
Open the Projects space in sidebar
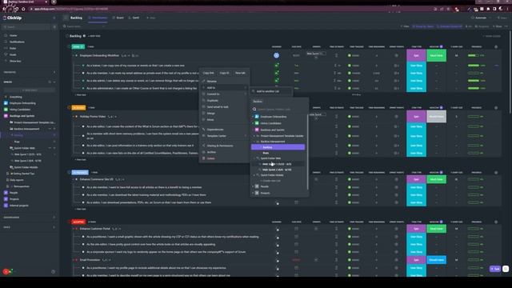pos(14,199)
